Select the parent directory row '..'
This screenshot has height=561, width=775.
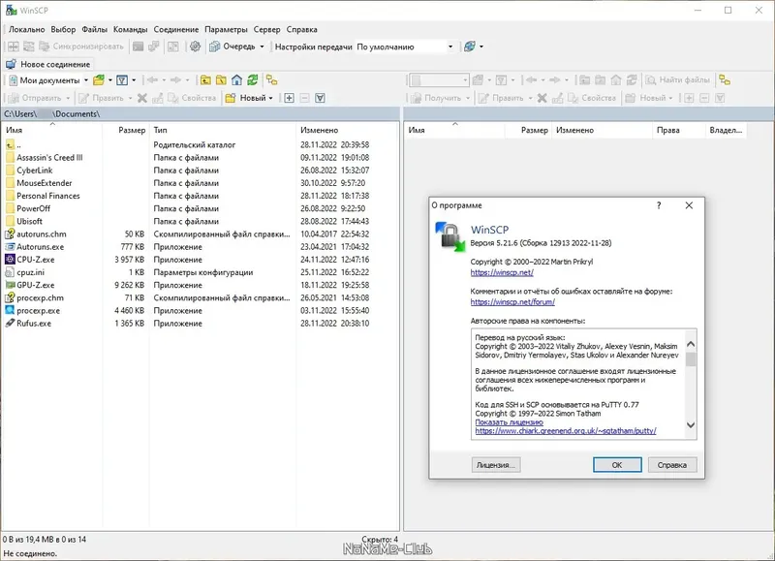[x=200, y=144]
